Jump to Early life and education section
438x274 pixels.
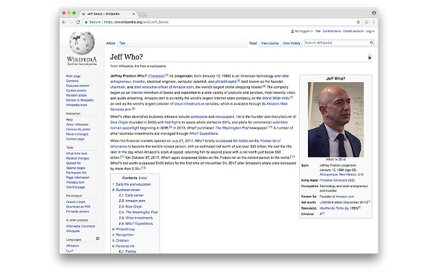(x=133, y=184)
